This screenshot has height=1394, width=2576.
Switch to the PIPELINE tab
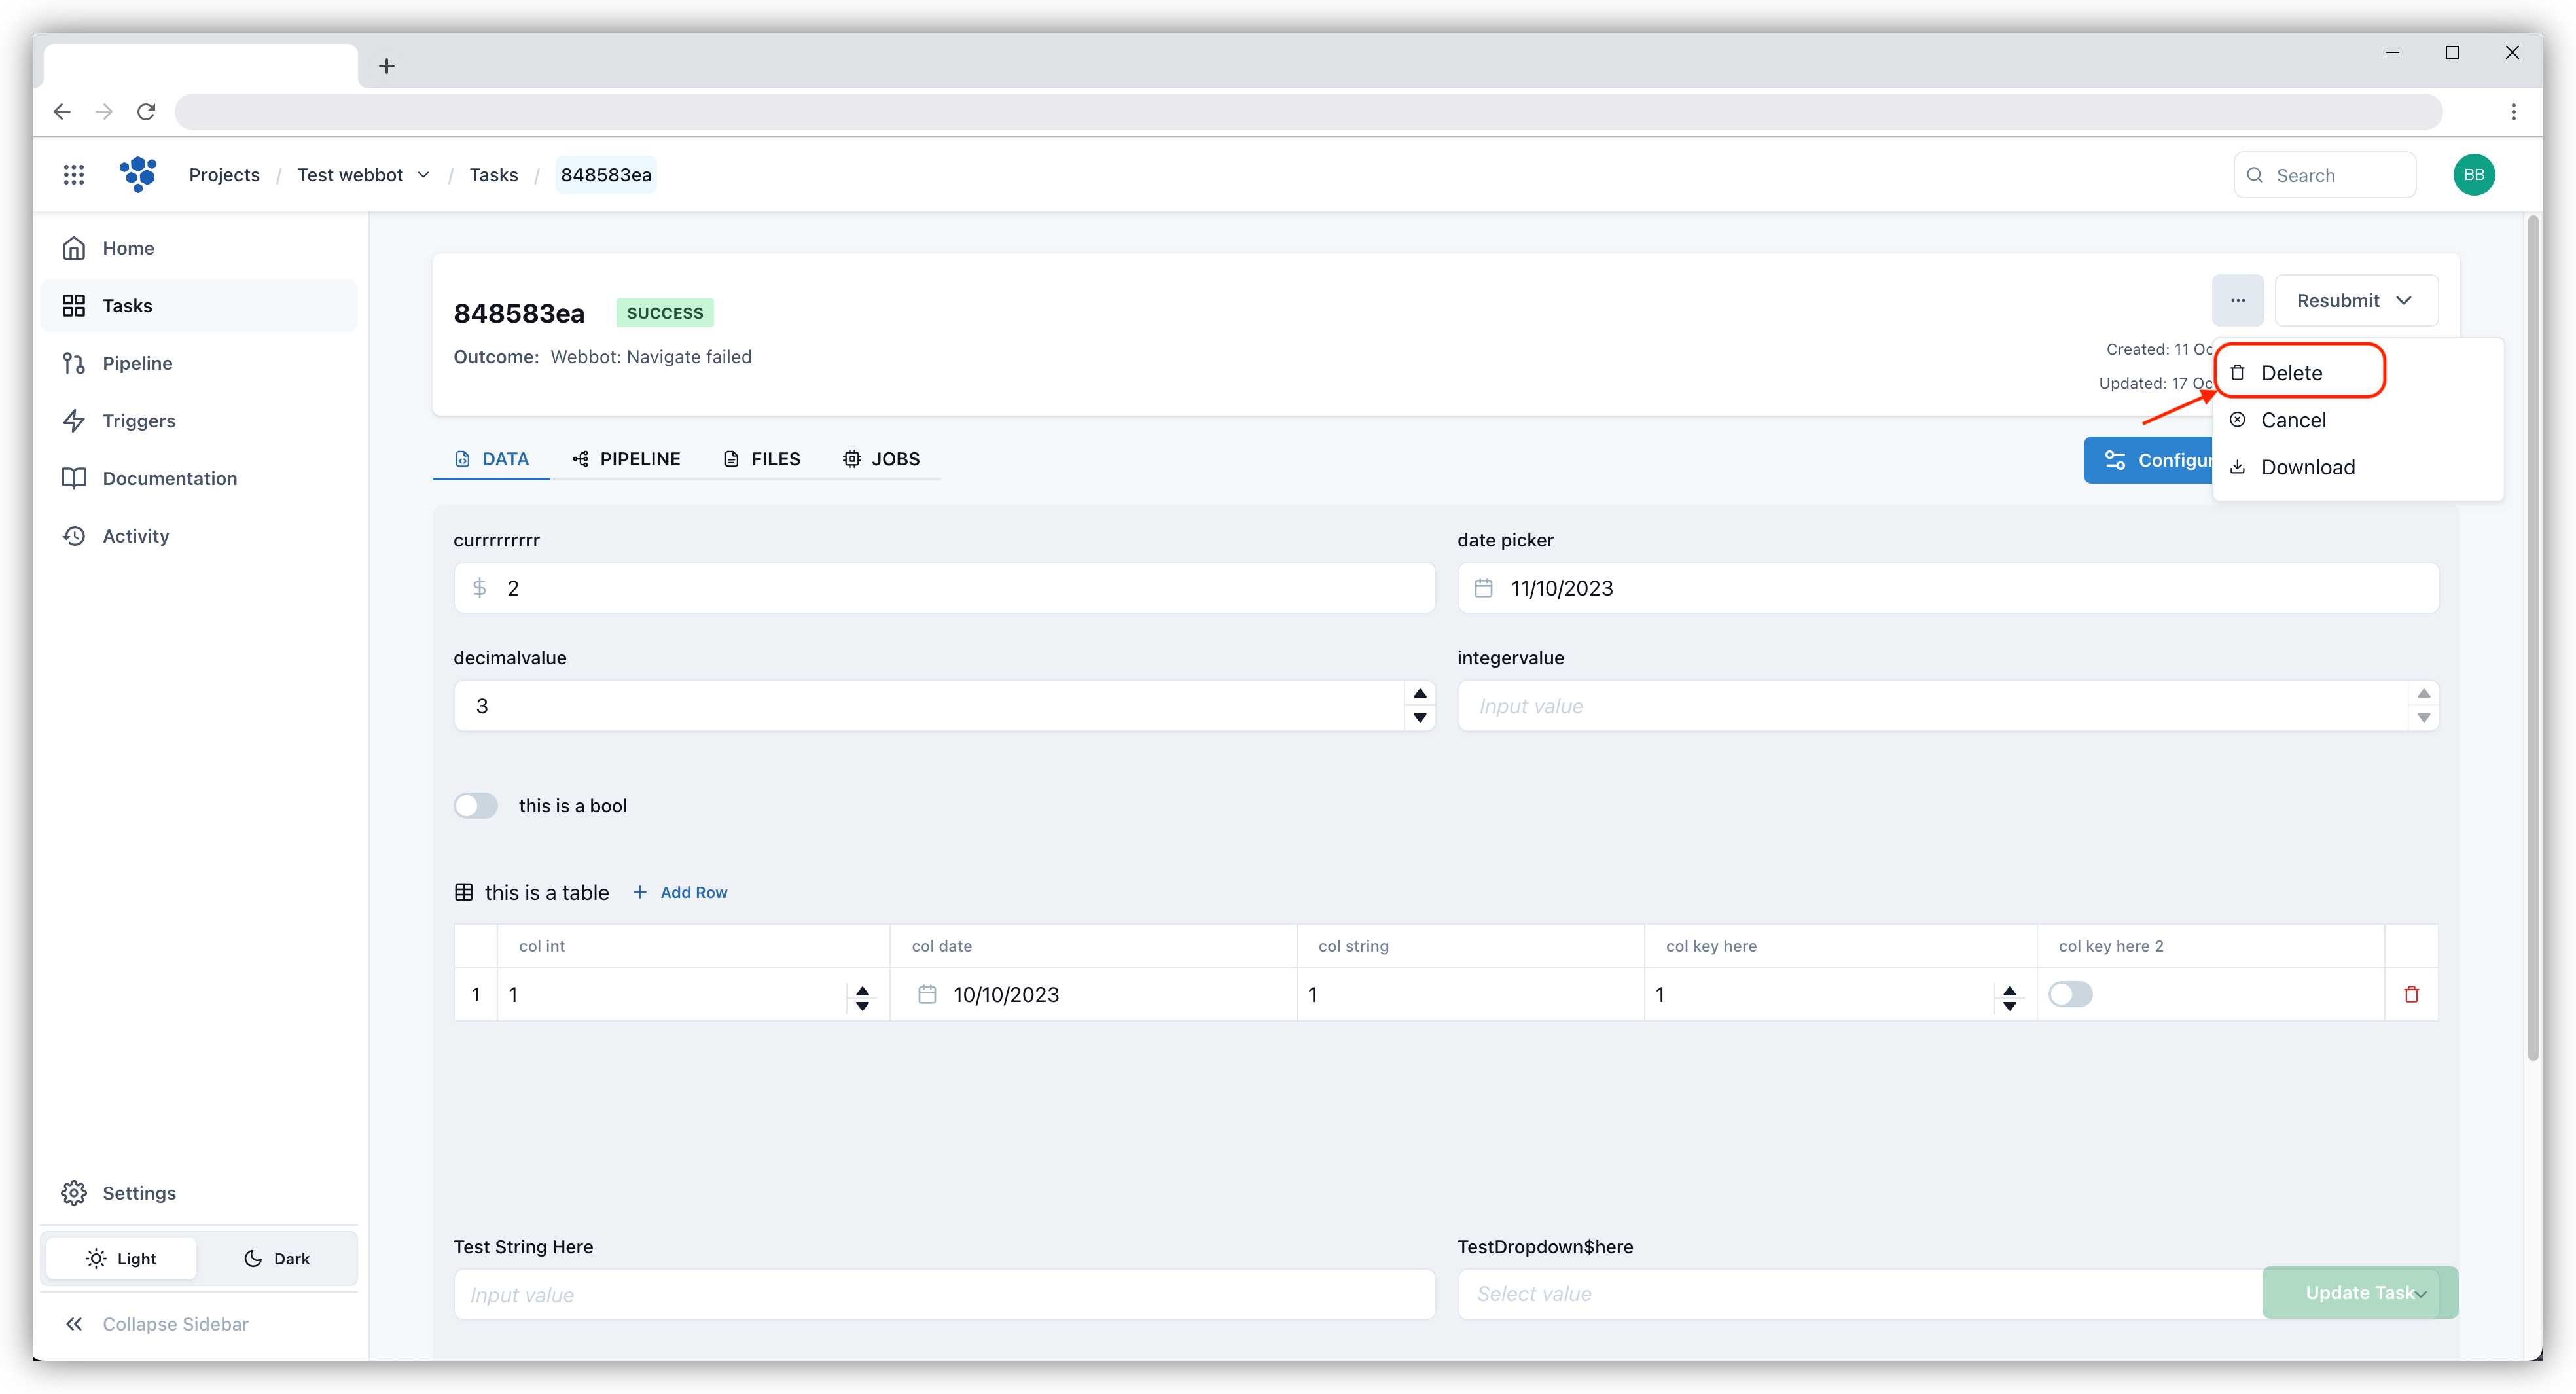tap(626, 459)
